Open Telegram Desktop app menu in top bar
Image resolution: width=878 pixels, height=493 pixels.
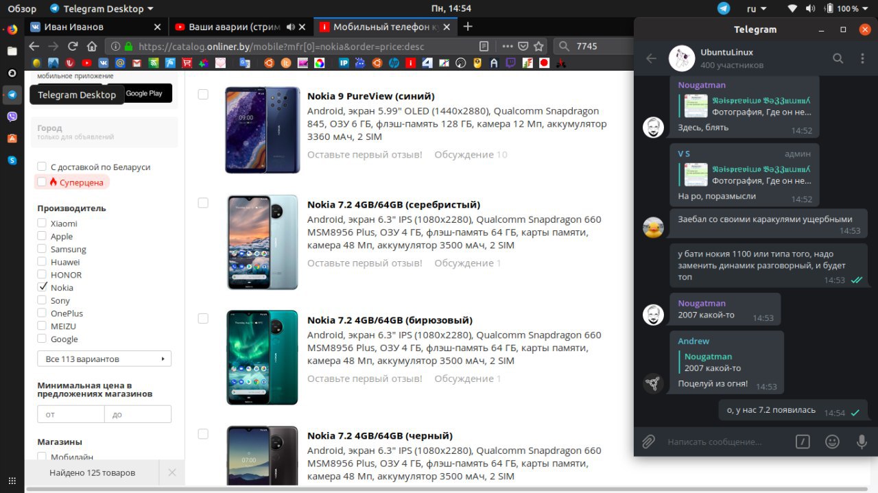102,8
